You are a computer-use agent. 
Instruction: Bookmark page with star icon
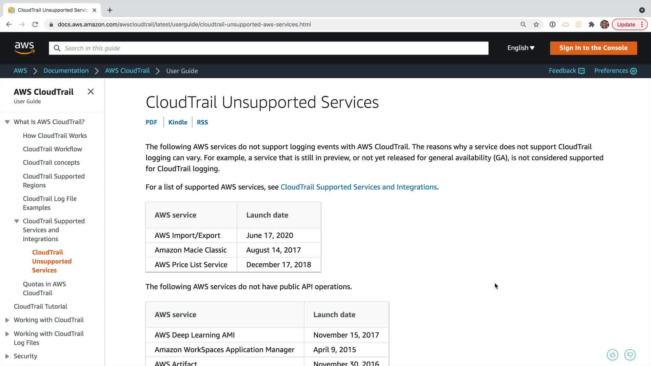[536, 24]
